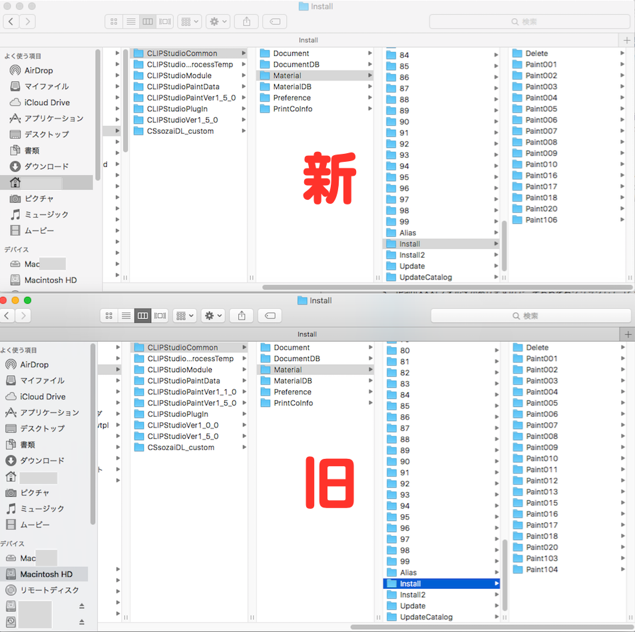635x632 pixels.
Task: Open arrange-by dropdown in bottom window
Action: (184, 316)
